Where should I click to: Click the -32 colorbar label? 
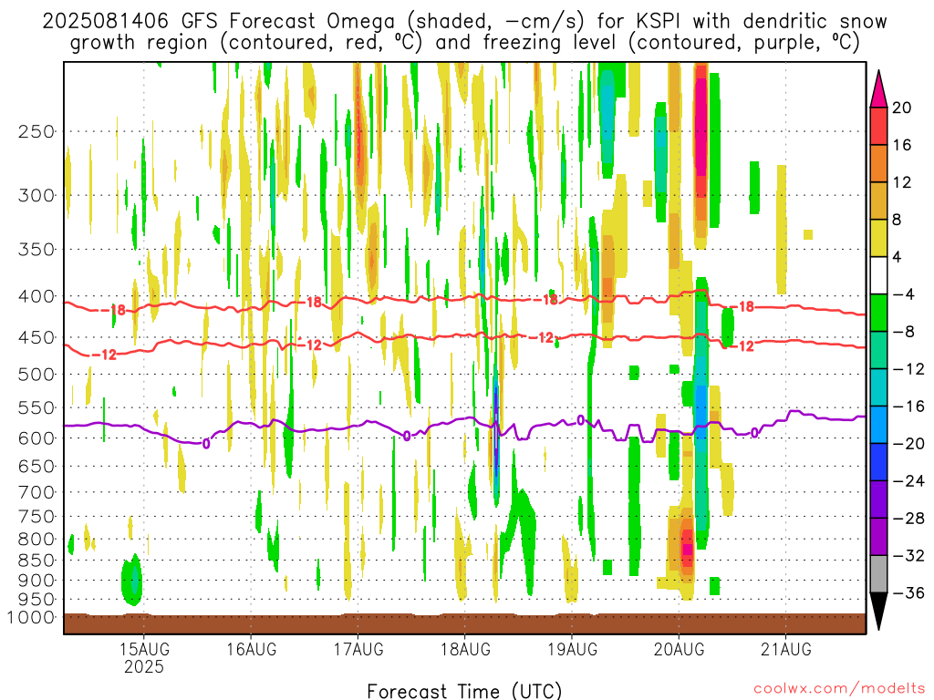click(908, 555)
